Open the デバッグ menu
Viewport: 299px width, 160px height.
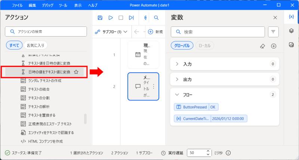pos(48,5)
